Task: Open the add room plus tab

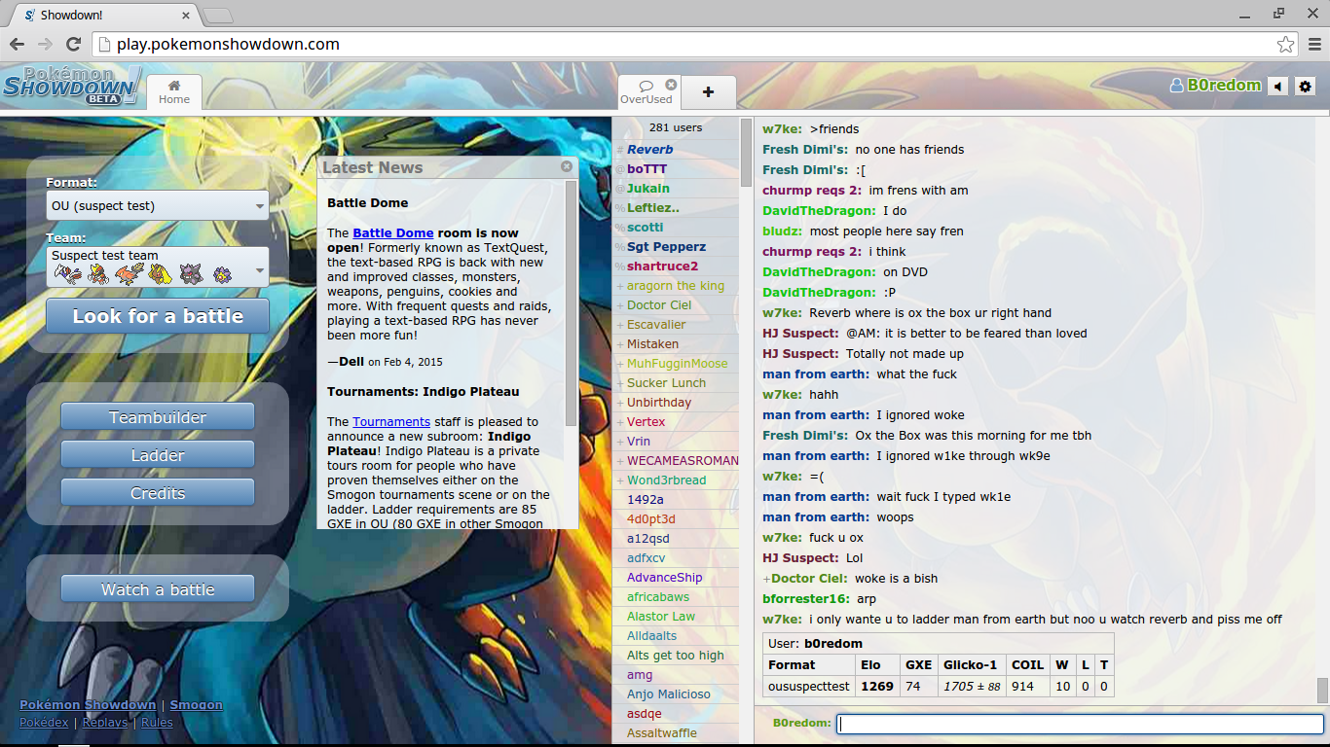Action: (708, 92)
